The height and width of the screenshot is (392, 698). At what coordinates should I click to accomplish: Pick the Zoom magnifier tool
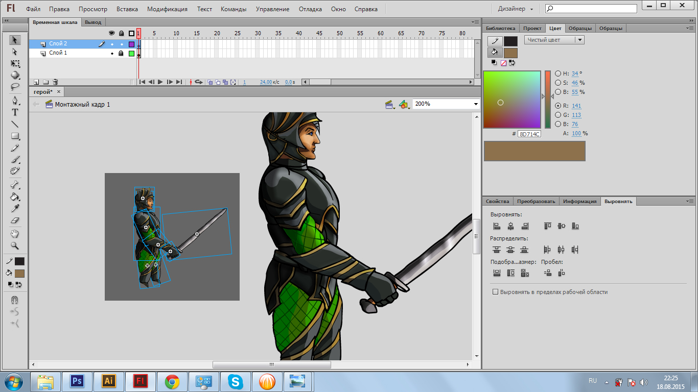[x=15, y=246]
